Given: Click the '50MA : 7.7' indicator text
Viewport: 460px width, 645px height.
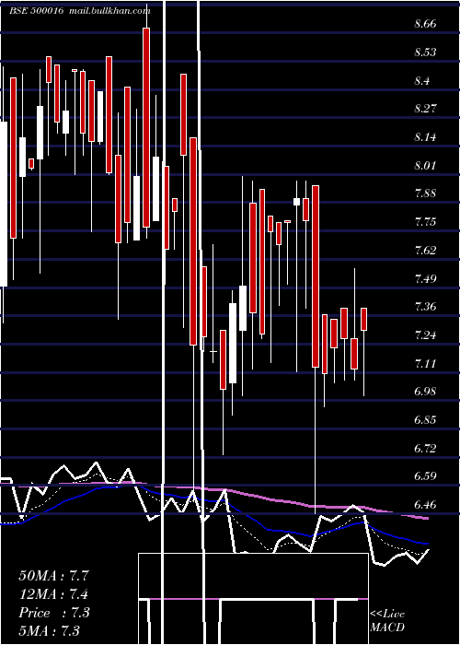Looking at the screenshot, I should (x=53, y=576).
